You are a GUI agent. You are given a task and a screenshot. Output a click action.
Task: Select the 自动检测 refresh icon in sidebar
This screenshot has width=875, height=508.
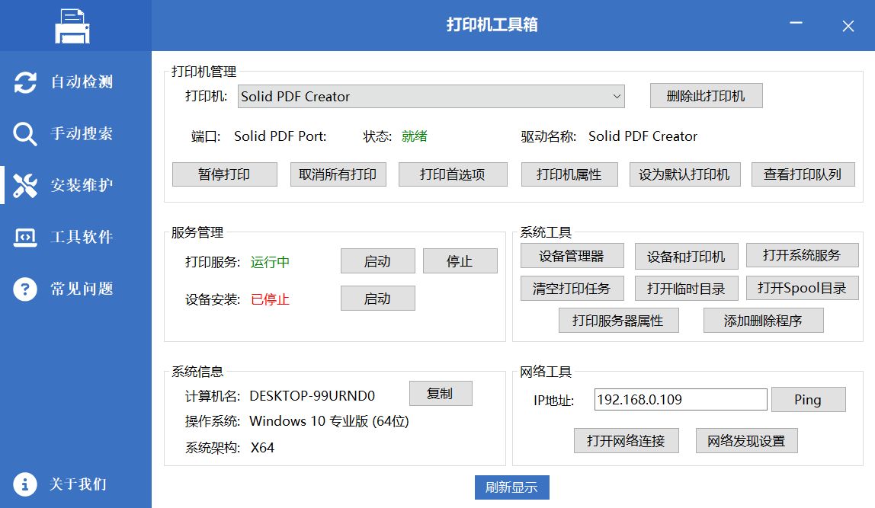pyautogui.click(x=25, y=82)
